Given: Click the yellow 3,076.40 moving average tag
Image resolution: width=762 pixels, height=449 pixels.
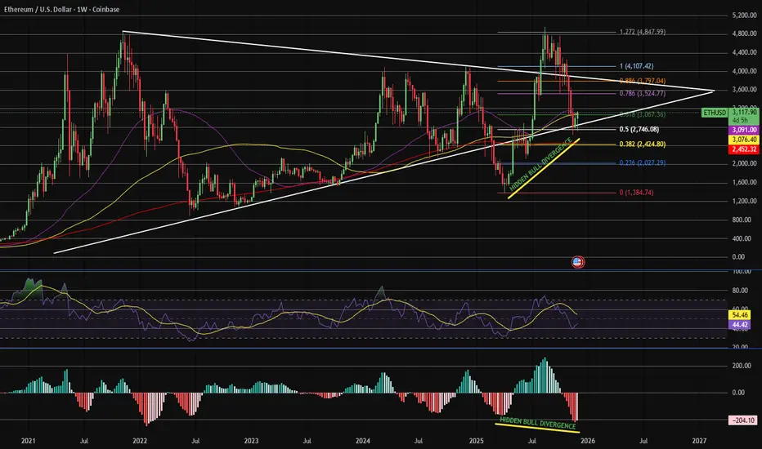Looking at the screenshot, I should pyautogui.click(x=743, y=140).
